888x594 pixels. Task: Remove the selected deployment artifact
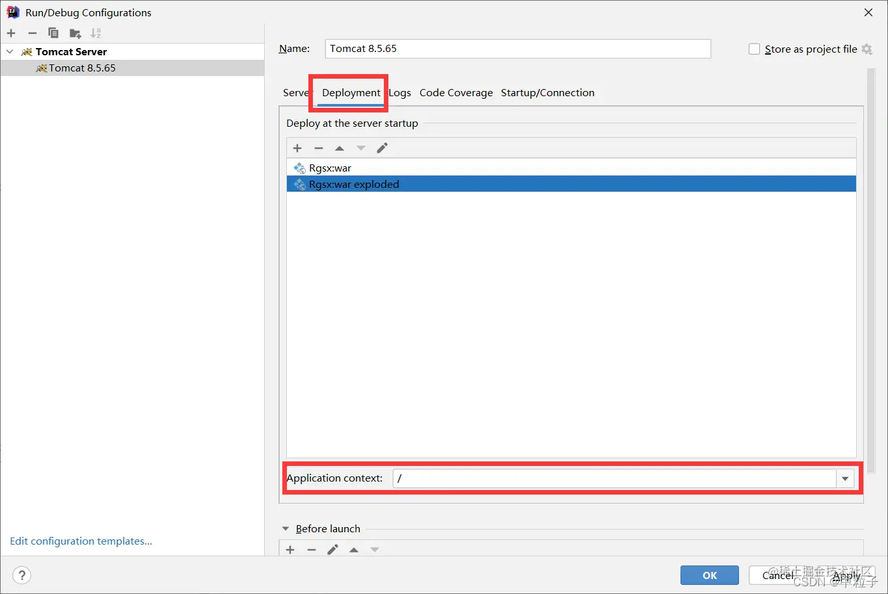319,148
